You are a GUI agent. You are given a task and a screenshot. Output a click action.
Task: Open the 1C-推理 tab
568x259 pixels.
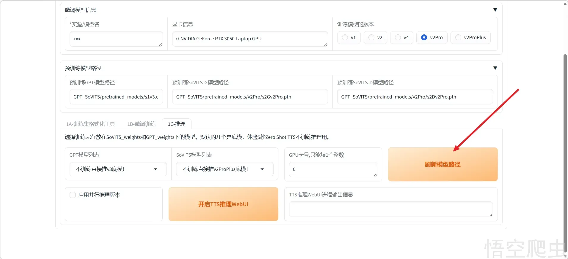(177, 124)
